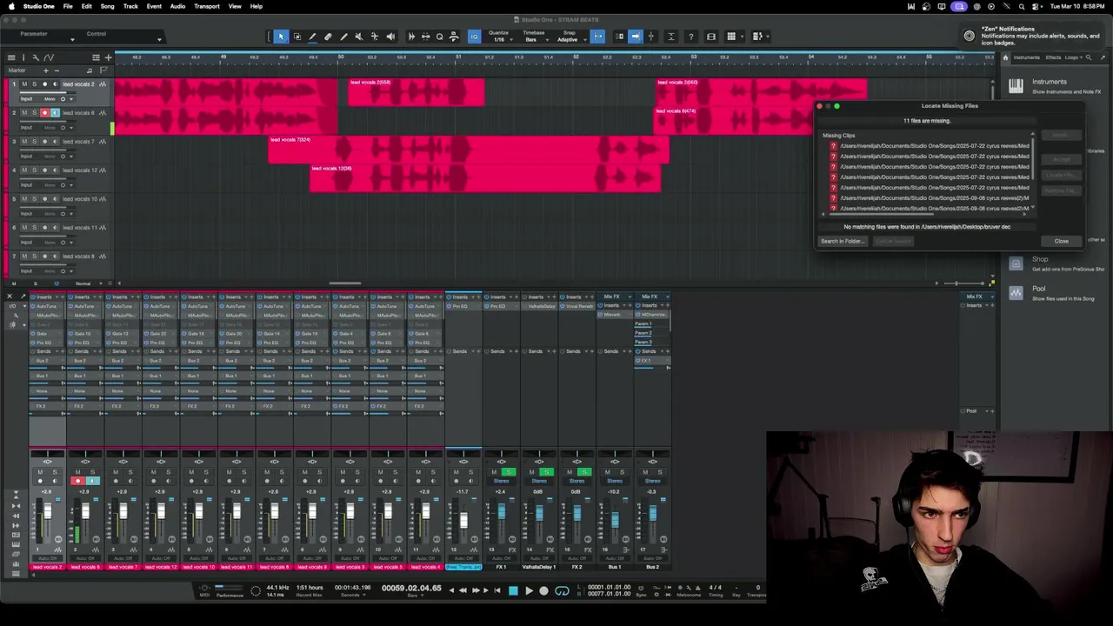1113x626 pixels.
Task: Open the Event menu
Action: [154, 6]
